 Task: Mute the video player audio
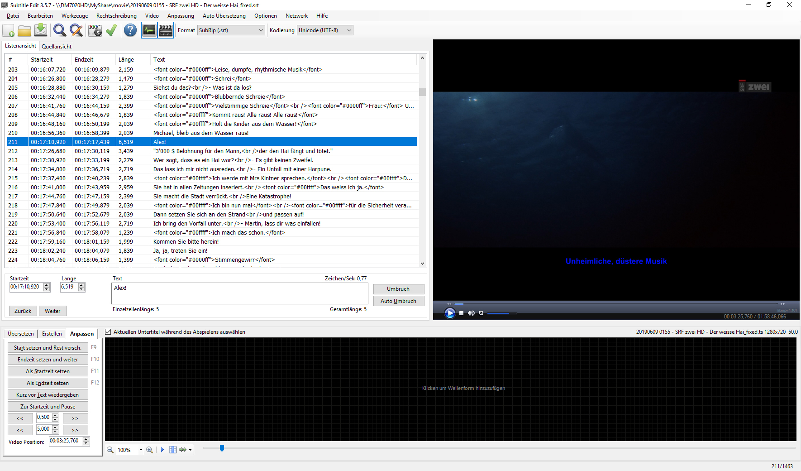point(471,313)
